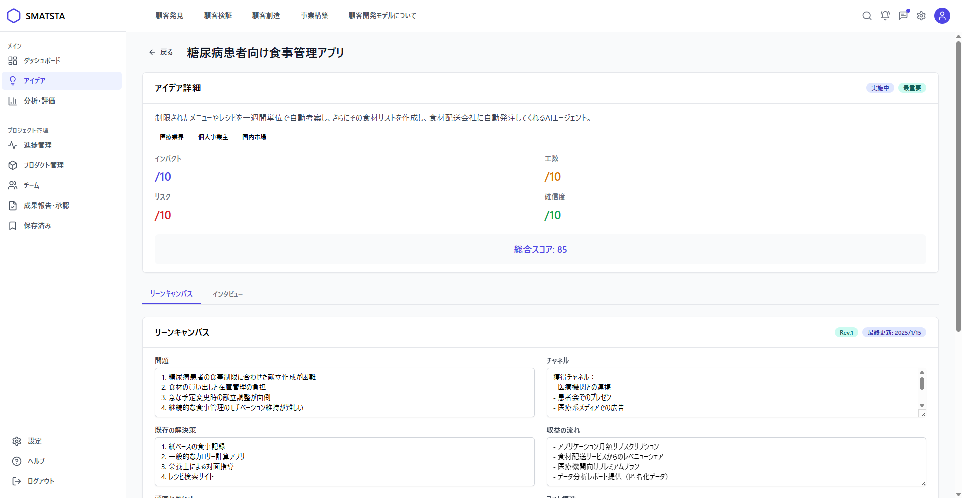Open the notifications bell
The height and width of the screenshot is (498, 962).
[x=885, y=16]
